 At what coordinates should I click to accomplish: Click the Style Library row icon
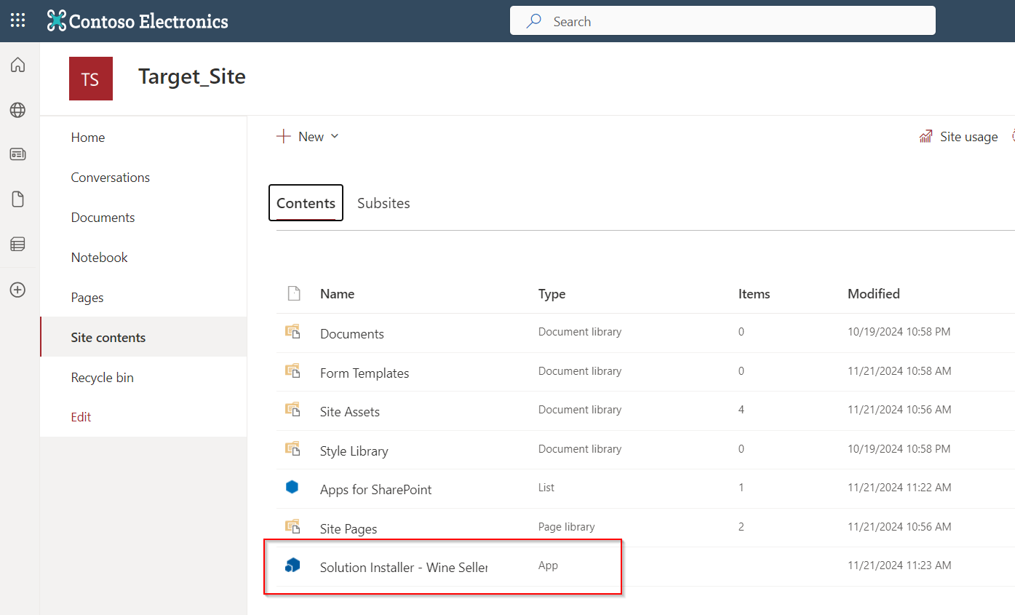(x=292, y=449)
